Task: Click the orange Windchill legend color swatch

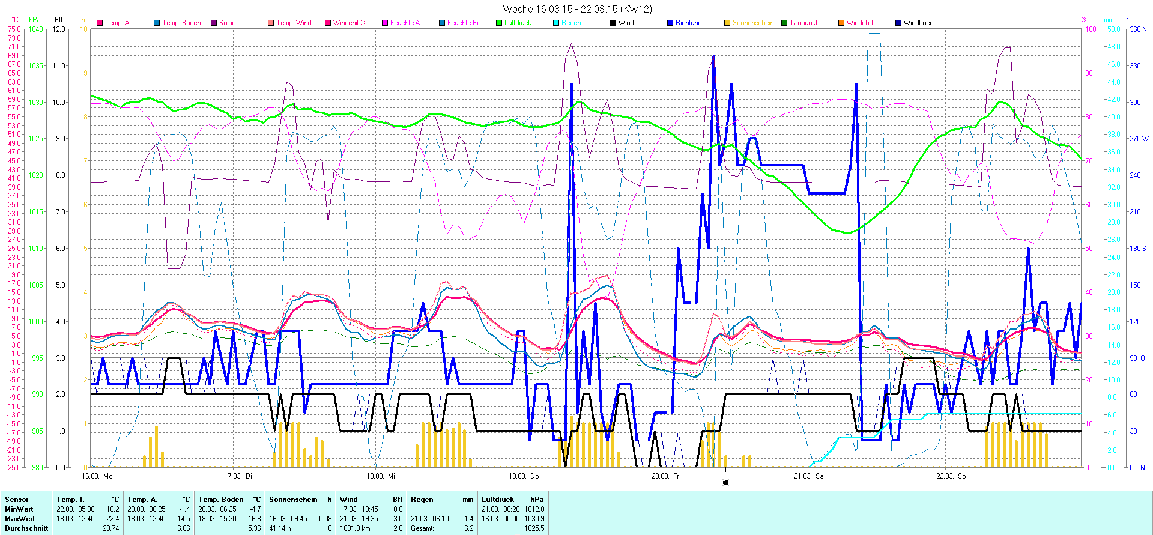Action: coord(841,23)
